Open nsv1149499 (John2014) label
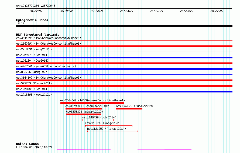240x153 pixels. coord(99,117)
